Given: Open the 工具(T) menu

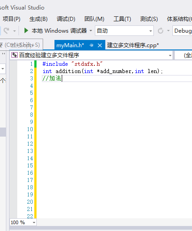Looking at the screenshot, I should [122, 19].
